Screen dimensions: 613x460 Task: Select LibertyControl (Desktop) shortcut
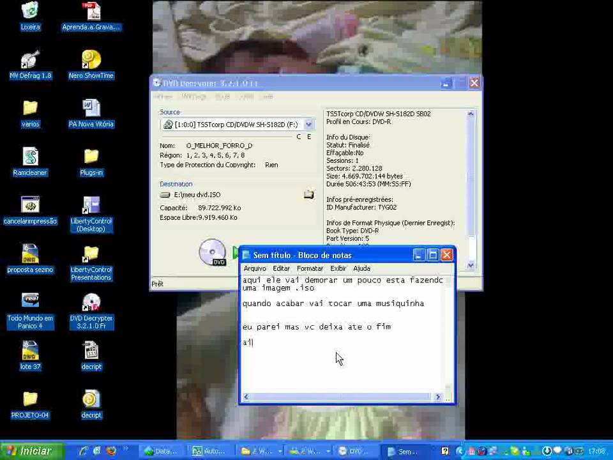coord(91,214)
